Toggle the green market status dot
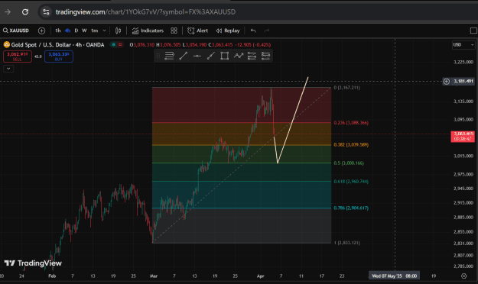This screenshot has height=284, width=478. (113, 45)
